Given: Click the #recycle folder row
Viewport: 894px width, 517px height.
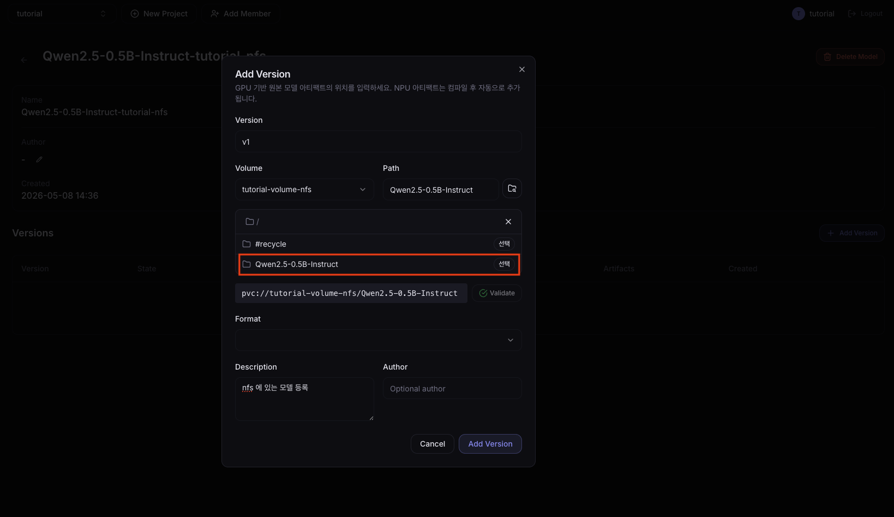Looking at the screenshot, I should 378,244.
